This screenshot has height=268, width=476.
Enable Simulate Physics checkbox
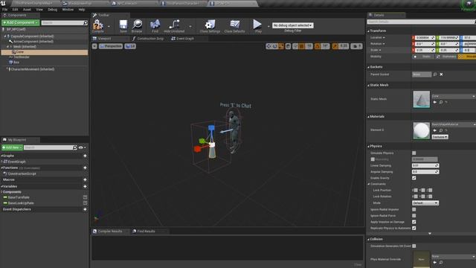[x=414, y=153]
